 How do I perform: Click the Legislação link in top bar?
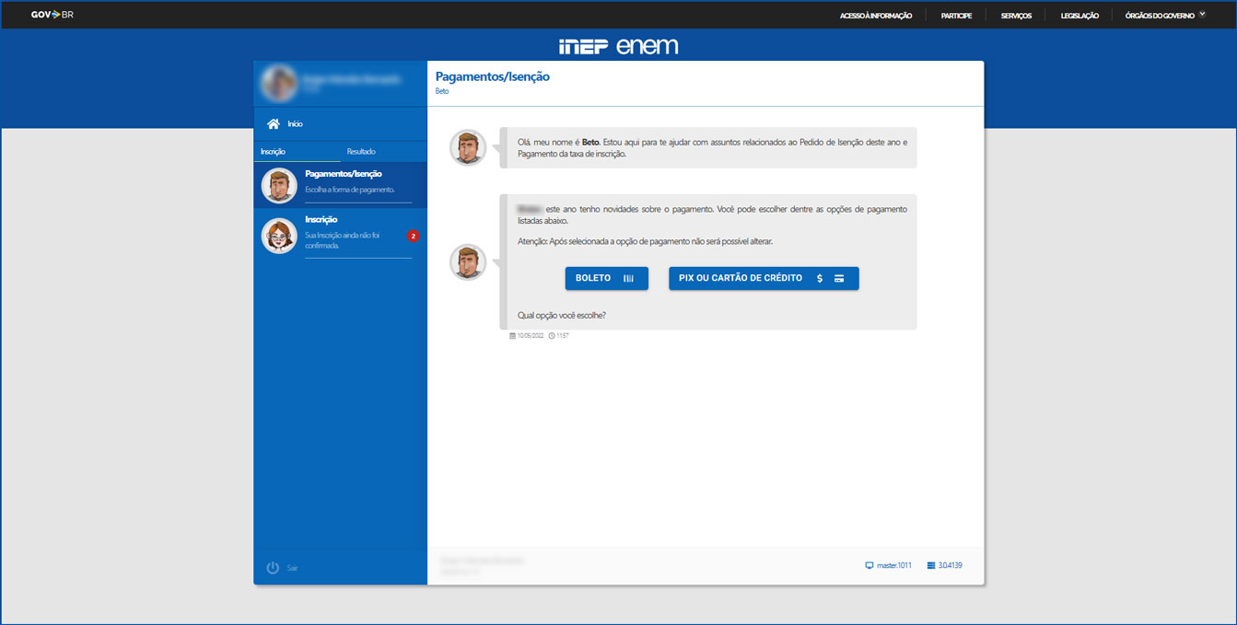(1079, 16)
